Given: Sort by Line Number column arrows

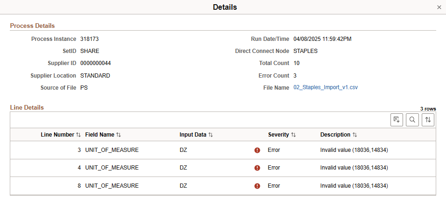Looking at the screenshot, I should pos(78,135).
